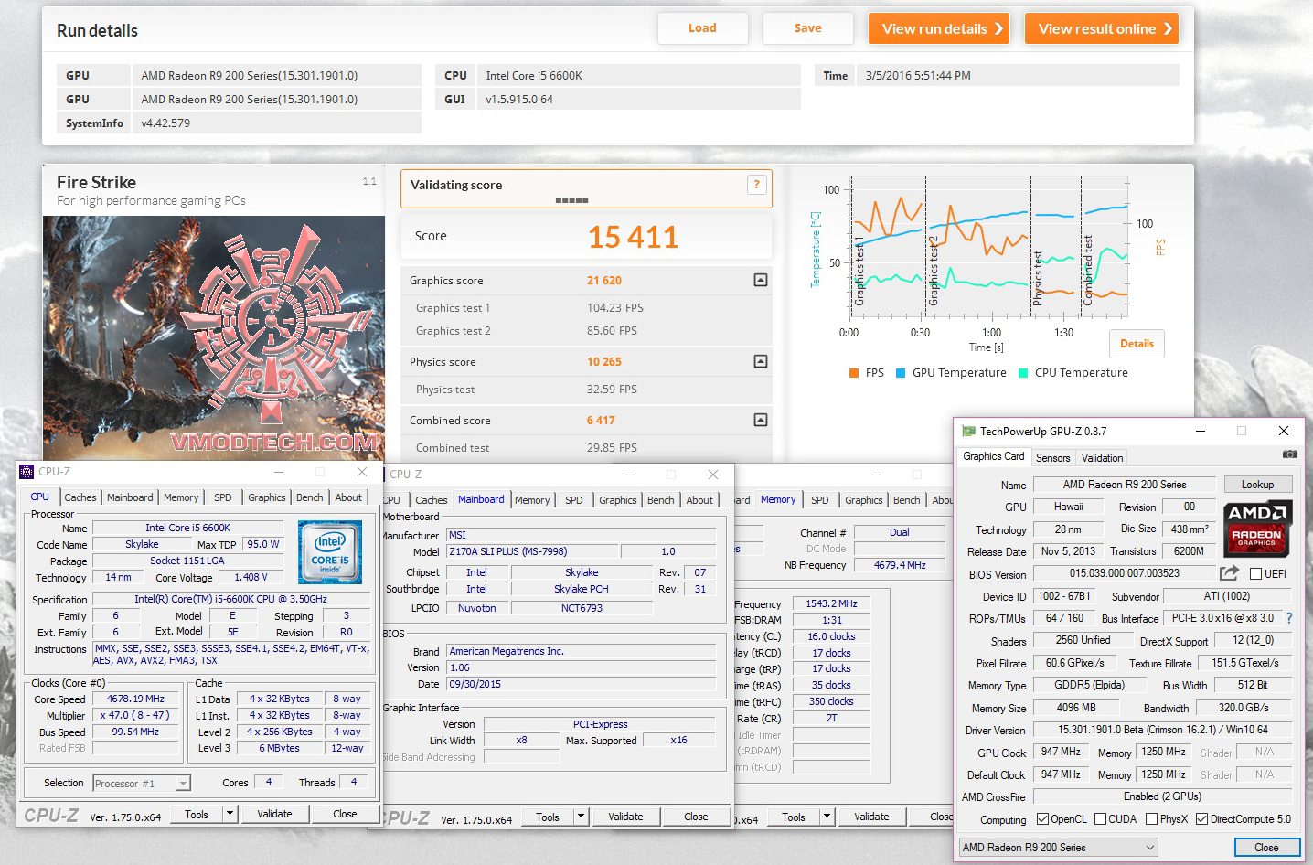The height and width of the screenshot is (865, 1313).
Task: Click the Model field Z170A SLI PLUS (MS-7998)
Action: point(532,551)
